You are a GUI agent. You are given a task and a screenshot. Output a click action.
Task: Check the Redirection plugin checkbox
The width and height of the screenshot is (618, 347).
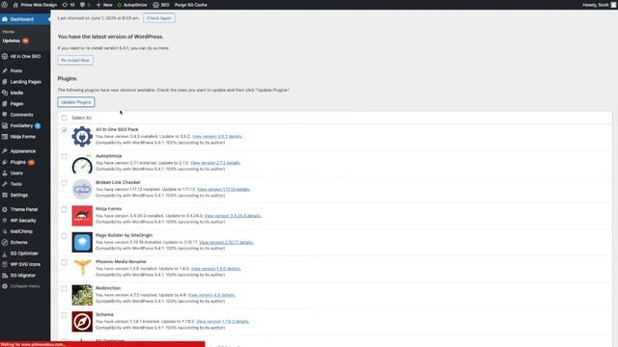[x=64, y=289]
